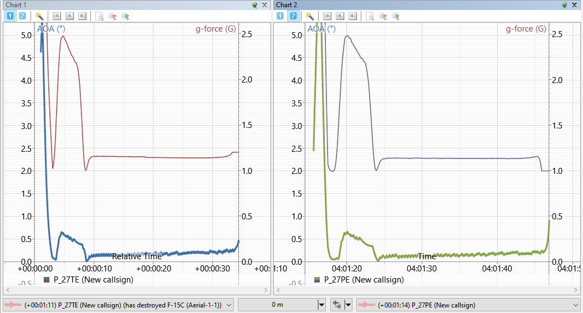
Task: Zoom in using Chart 1 magnifier plus
Action: (x=125, y=16)
